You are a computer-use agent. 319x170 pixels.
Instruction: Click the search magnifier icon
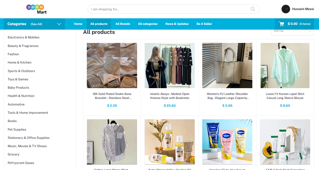[253, 9]
